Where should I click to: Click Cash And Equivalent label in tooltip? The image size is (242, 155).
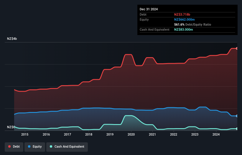154,29
